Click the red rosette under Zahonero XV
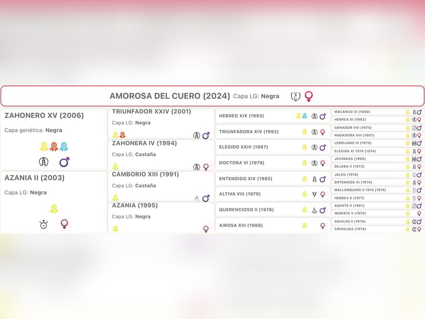 [54, 147]
